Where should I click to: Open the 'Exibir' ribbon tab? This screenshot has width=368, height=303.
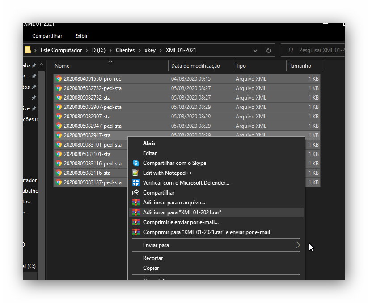click(x=81, y=36)
